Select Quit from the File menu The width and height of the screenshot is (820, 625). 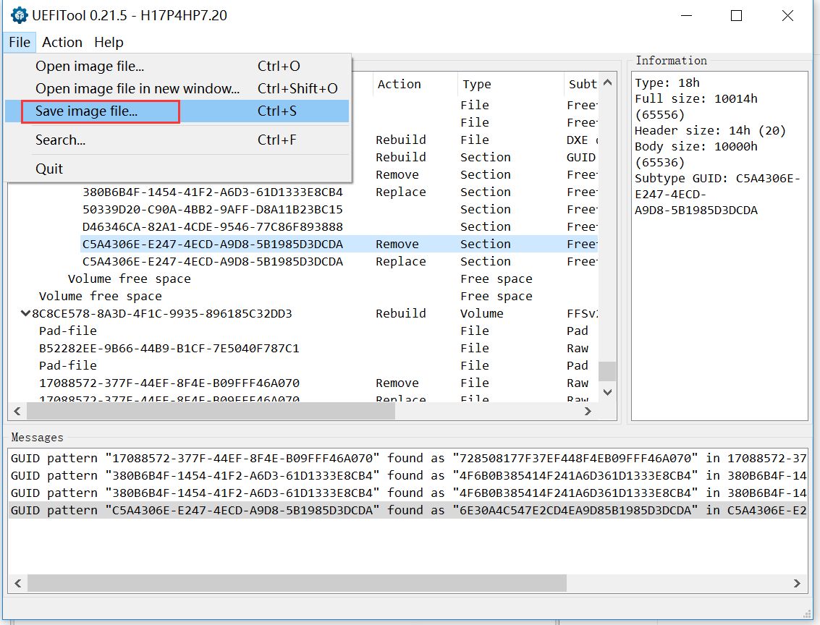point(177,169)
